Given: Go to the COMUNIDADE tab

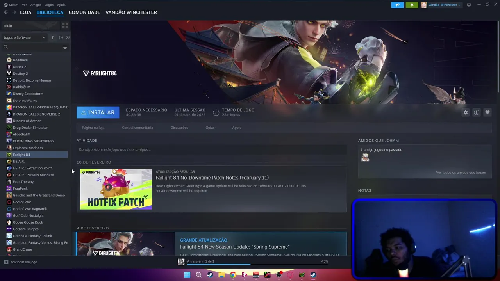Looking at the screenshot, I should coord(84,12).
